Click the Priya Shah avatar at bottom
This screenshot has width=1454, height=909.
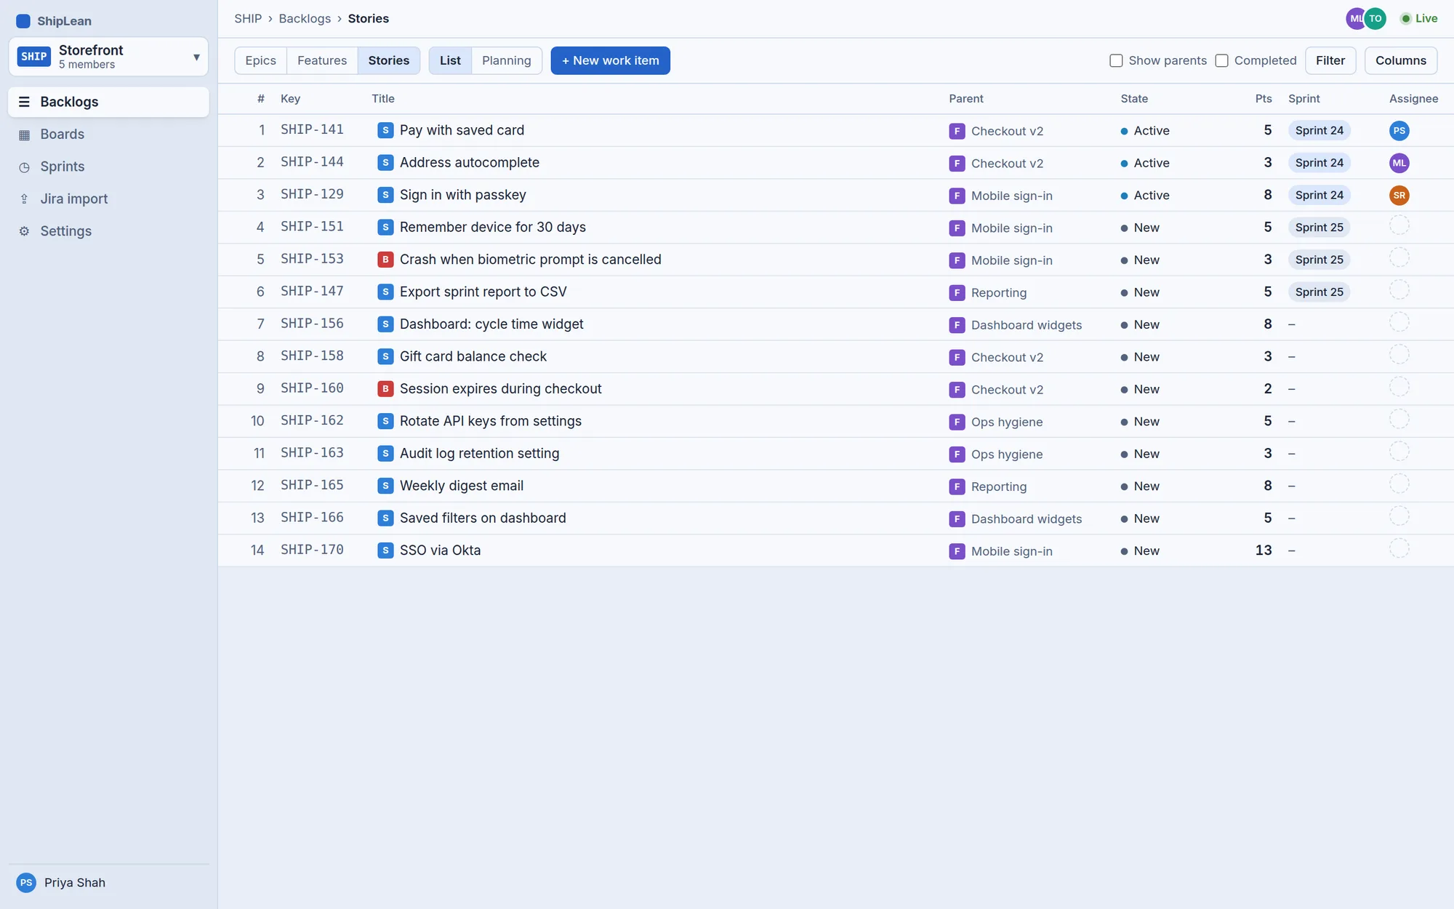26,883
